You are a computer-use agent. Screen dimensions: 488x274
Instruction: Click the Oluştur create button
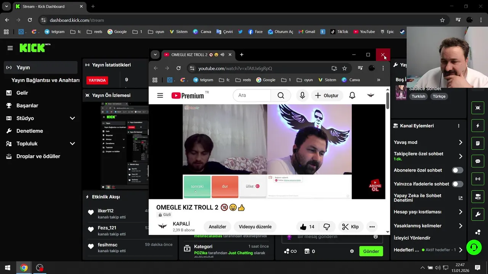point(327,96)
